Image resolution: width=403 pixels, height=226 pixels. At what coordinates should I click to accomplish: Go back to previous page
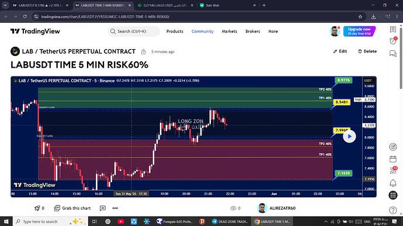[6, 16]
